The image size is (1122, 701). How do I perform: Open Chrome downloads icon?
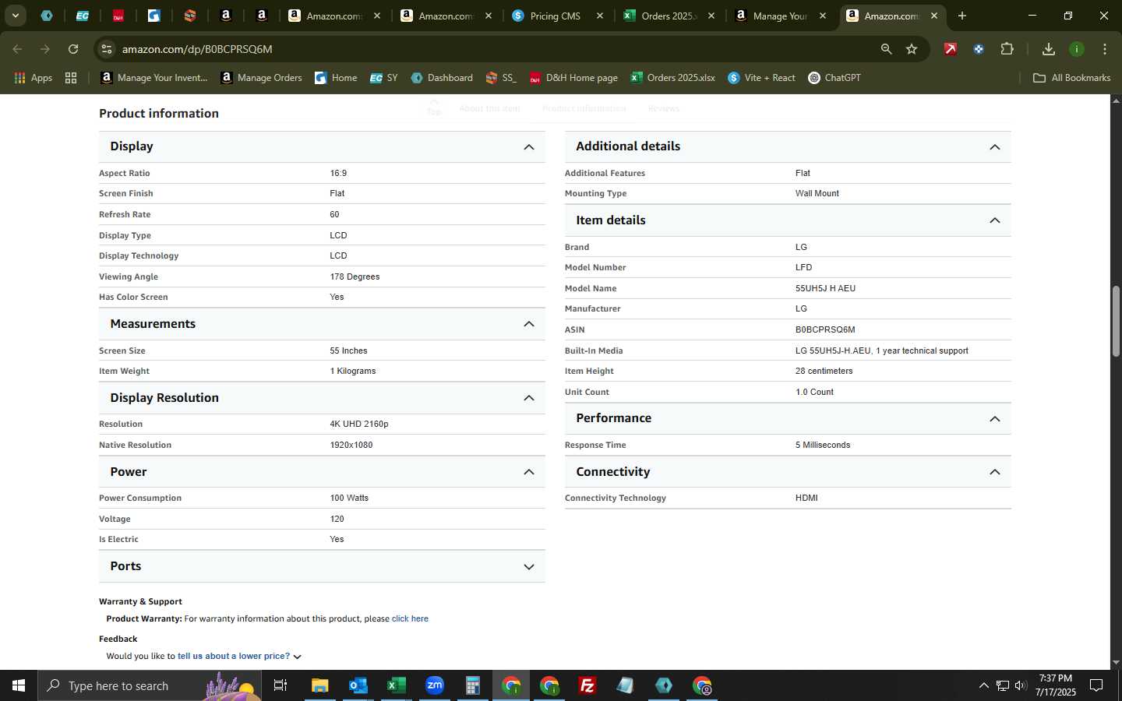1048,49
